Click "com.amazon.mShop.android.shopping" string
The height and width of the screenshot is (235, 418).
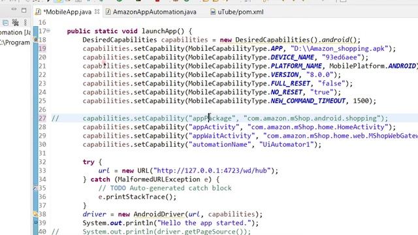click(312, 118)
